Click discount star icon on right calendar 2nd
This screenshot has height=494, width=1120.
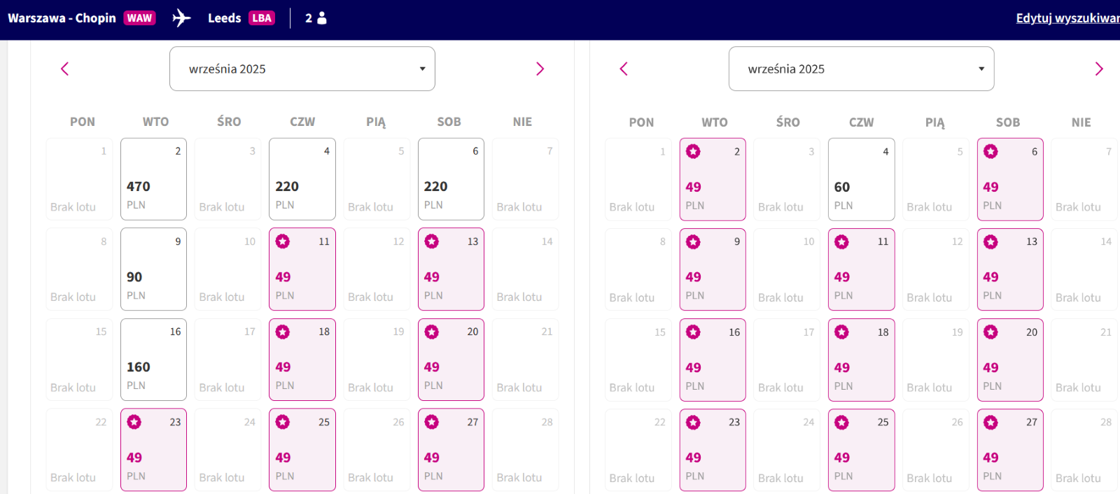pos(693,151)
